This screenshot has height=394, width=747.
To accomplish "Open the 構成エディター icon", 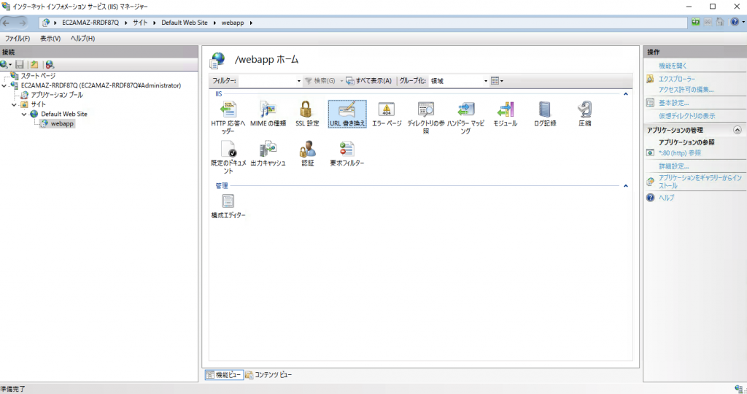I will (228, 203).
